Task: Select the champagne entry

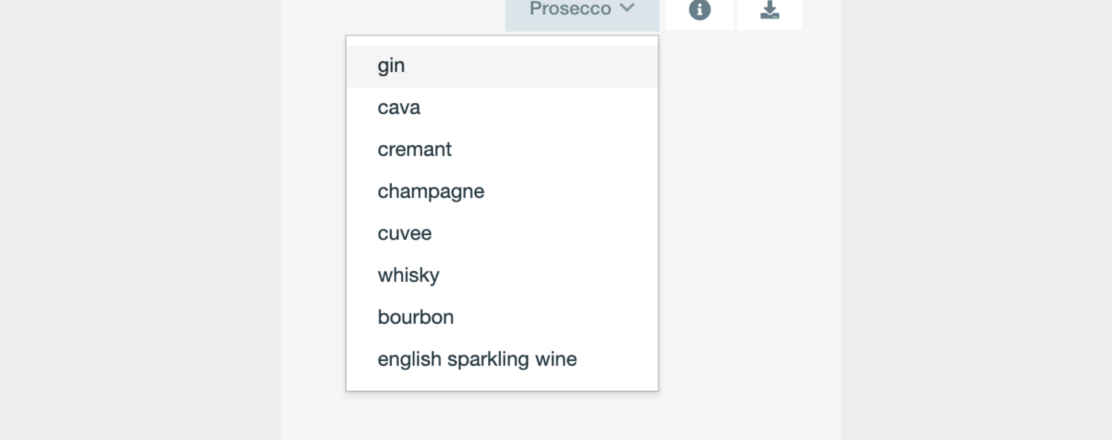Action: [x=430, y=191]
